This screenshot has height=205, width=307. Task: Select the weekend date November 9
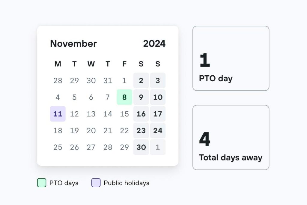(141, 97)
